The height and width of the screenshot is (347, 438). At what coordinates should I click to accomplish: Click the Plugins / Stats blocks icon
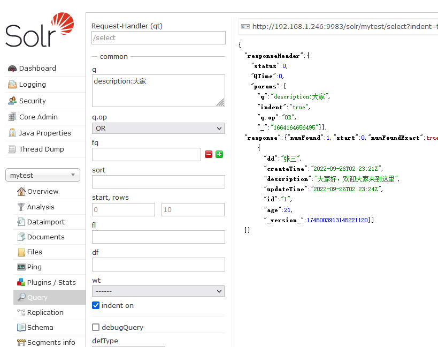(x=21, y=282)
